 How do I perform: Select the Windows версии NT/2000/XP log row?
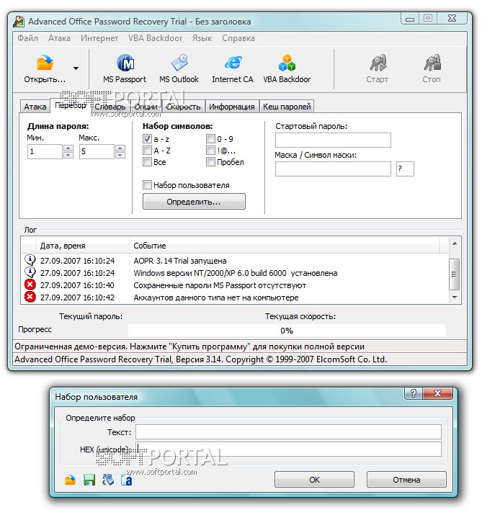click(235, 273)
